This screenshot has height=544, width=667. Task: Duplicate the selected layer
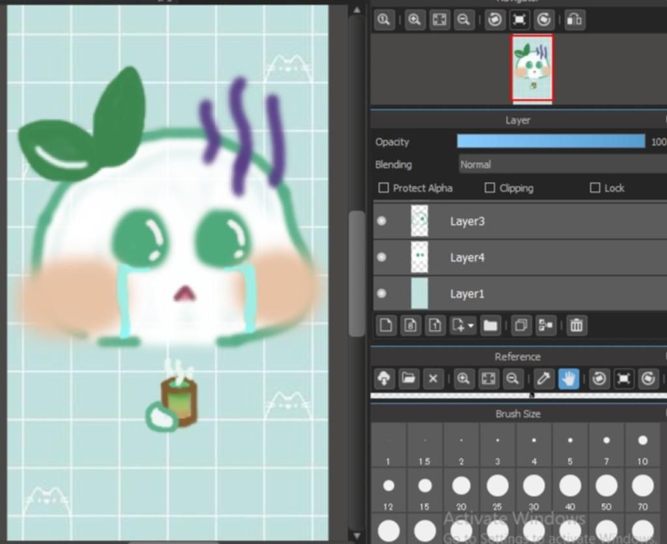[521, 325]
